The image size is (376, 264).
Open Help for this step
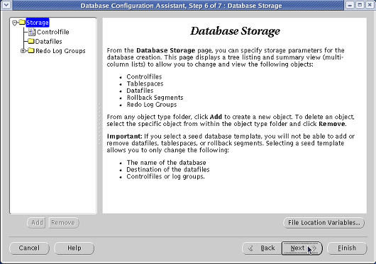tap(74, 248)
